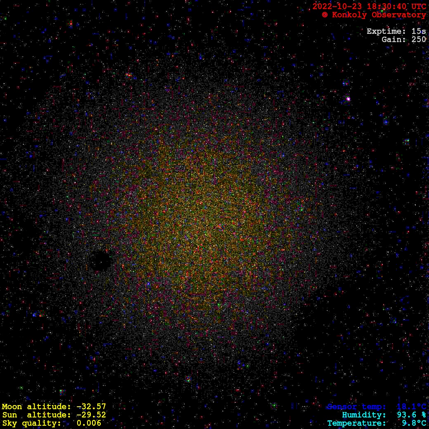Select the Gain 250 readout

[x=403, y=40]
